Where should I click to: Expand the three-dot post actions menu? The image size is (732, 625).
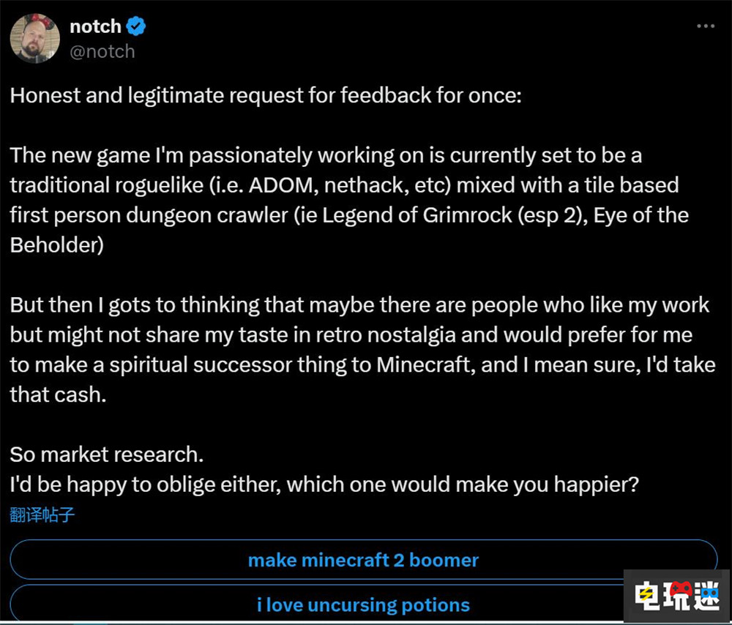pos(705,26)
